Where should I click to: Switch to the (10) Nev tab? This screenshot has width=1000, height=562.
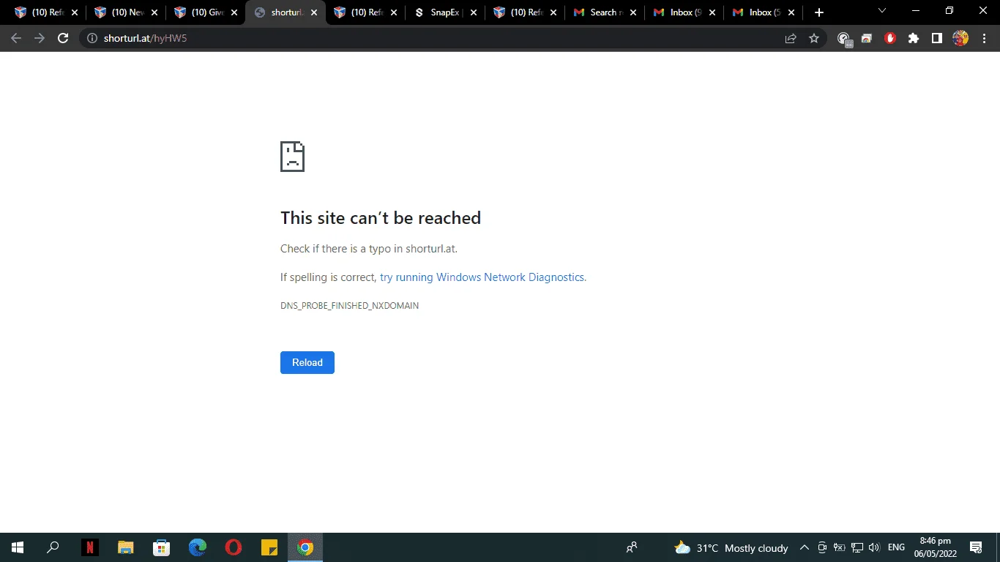pyautogui.click(x=126, y=12)
